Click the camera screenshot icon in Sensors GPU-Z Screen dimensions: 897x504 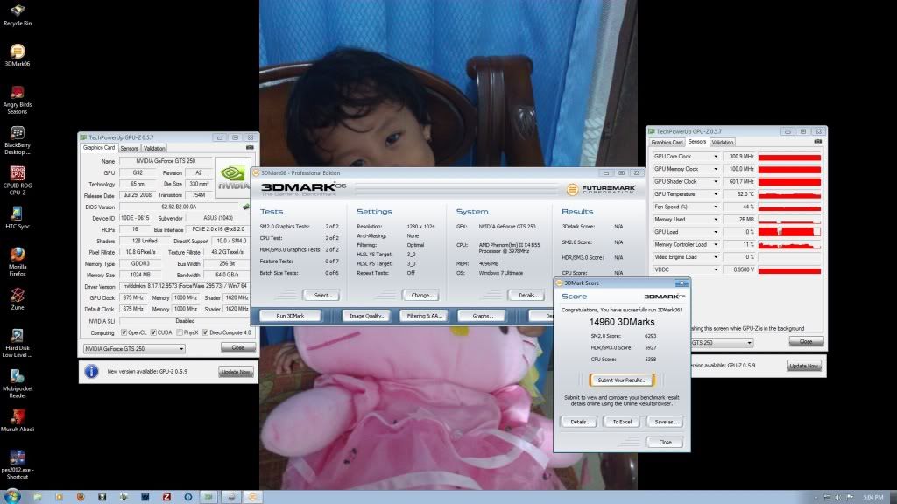click(817, 141)
